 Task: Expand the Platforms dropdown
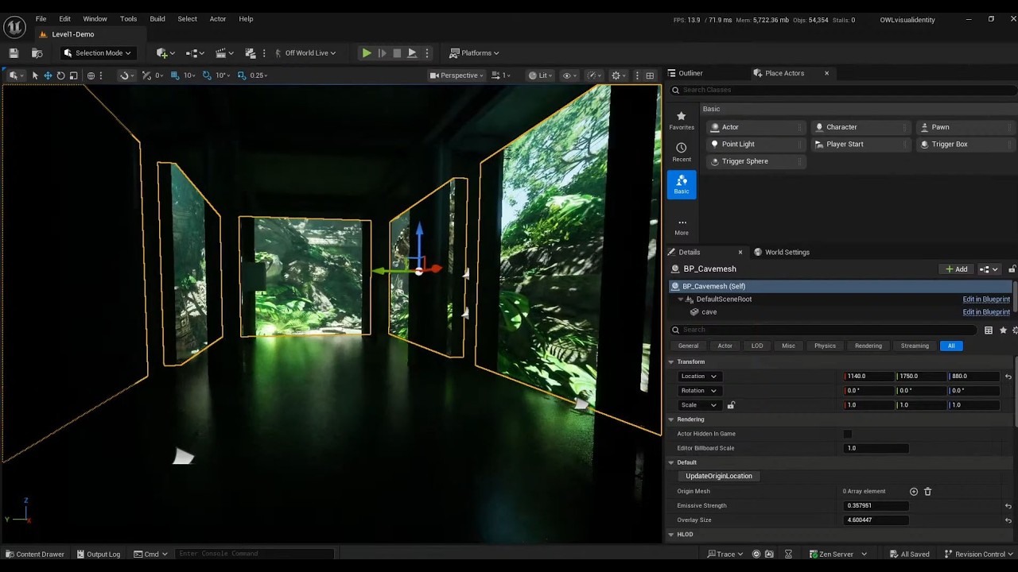click(x=474, y=53)
